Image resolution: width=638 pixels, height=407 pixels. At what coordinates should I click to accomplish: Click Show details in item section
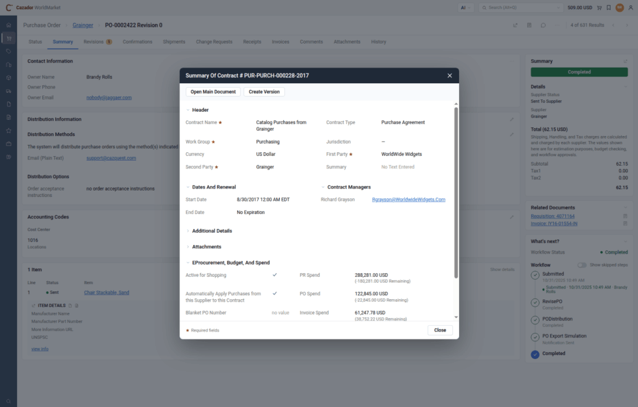point(502,270)
